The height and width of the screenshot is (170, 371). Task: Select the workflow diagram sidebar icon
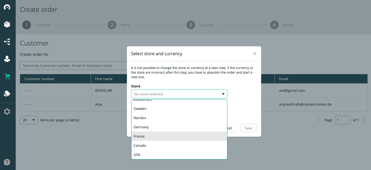(x=7, y=42)
